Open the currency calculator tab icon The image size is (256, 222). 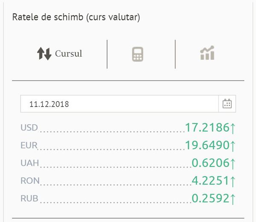click(x=138, y=54)
